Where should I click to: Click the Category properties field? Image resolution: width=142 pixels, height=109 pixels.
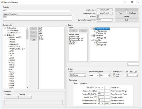click(x=25, y=97)
